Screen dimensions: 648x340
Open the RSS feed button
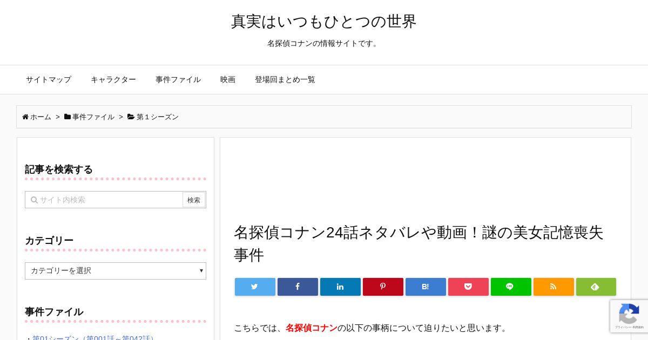pos(553,287)
